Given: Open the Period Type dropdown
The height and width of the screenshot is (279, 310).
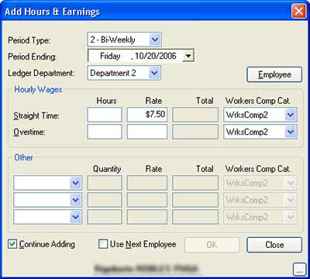Looking at the screenshot, I should [x=155, y=40].
